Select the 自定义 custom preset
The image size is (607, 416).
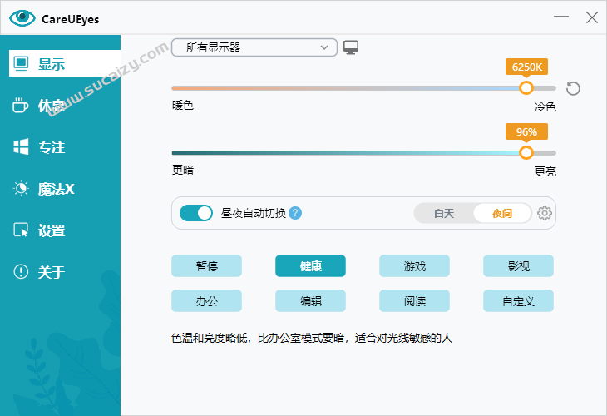coord(518,301)
